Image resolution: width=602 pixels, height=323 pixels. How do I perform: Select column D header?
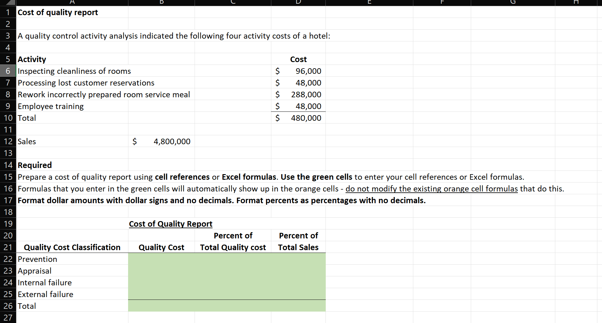click(x=298, y=3)
